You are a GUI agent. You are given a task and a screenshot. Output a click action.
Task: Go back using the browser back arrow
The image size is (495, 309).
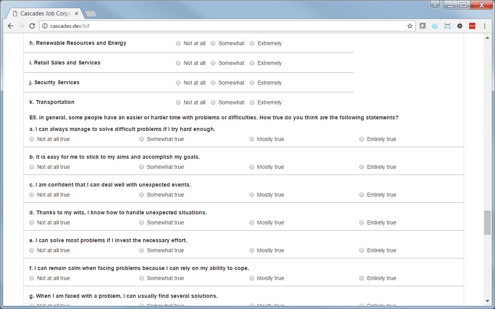tap(10, 26)
